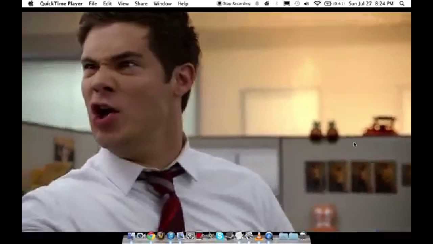Screen dimensions: 433x244
Task: Open the Window menu
Action: [163, 3]
